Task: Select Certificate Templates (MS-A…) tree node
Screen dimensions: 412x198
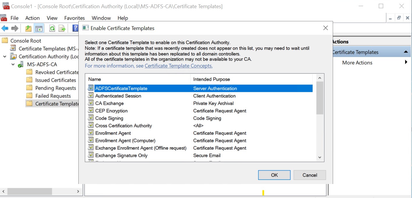Action: click(x=45, y=48)
